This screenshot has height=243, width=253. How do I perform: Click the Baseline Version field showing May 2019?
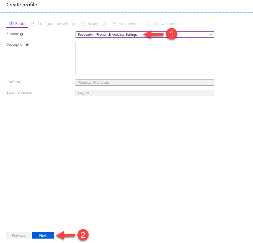point(145,93)
